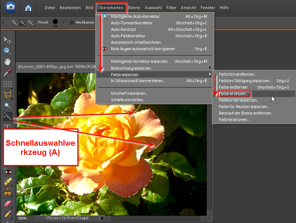The height and width of the screenshot is (223, 296).
Task: Open the status bar info arrow
Action: coord(103,218)
